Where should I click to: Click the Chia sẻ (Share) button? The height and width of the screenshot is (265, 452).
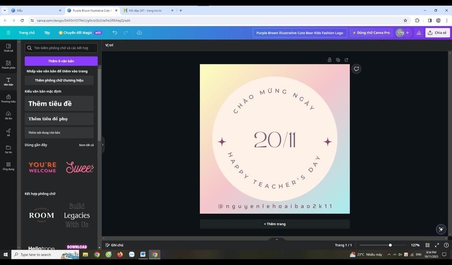pyautogui.click(x=437, y=33)
